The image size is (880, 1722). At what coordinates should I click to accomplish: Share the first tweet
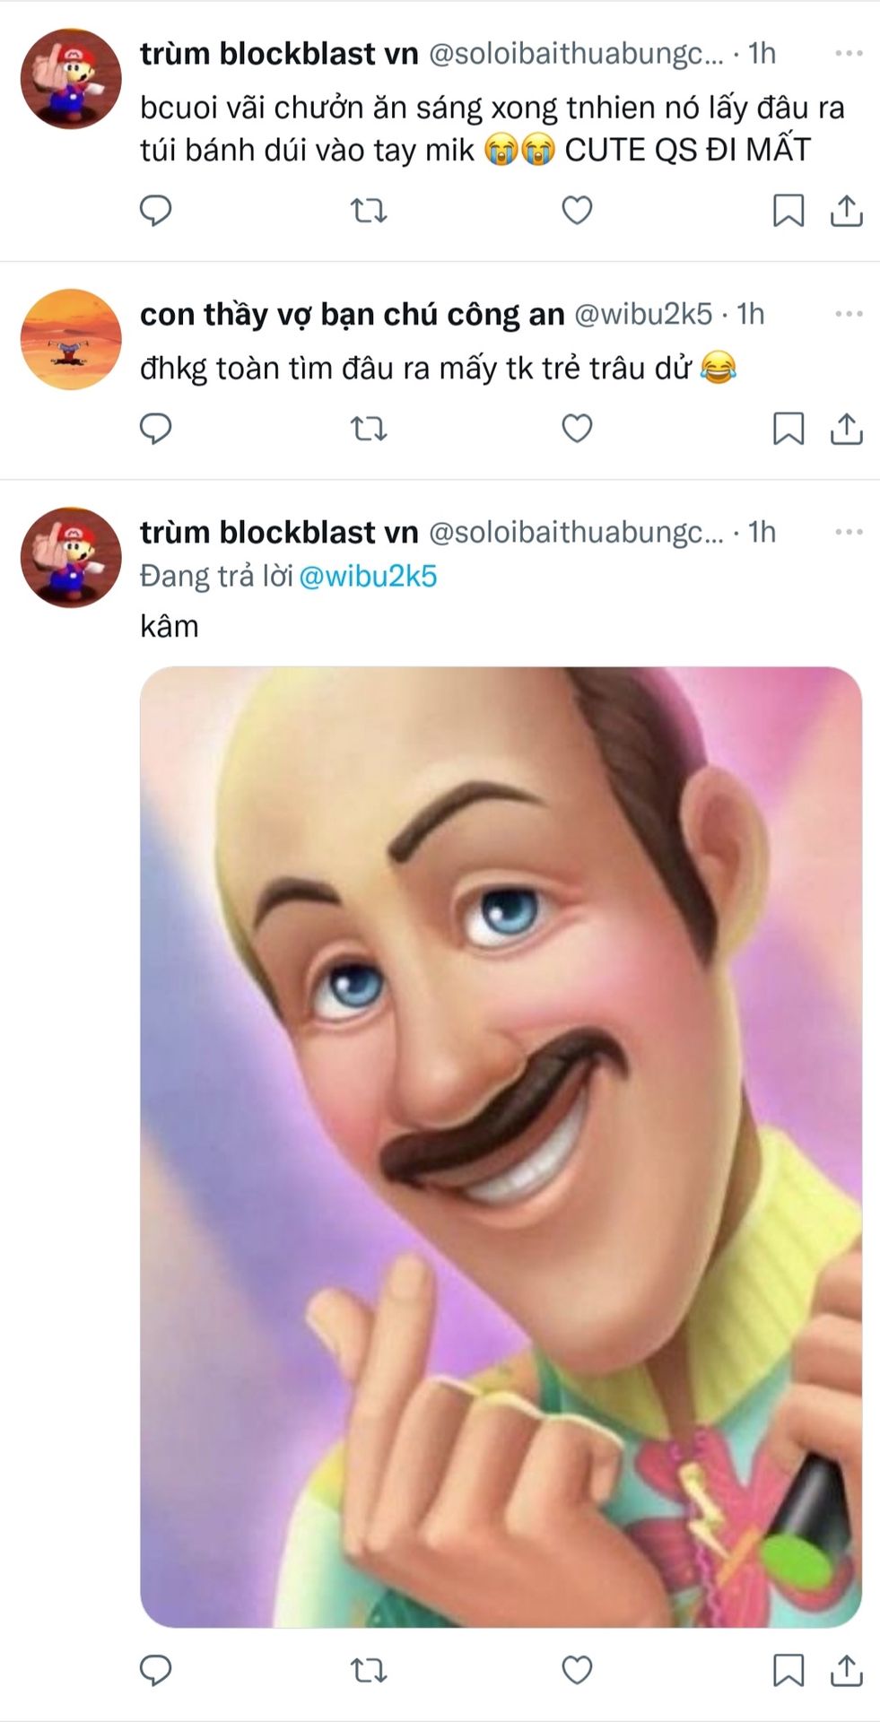[x=846, y=211]
